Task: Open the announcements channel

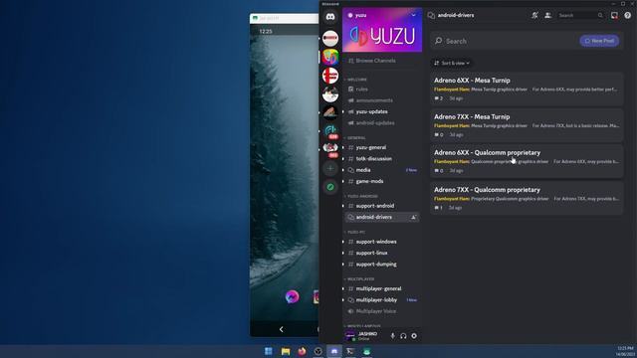Action: [x=382, y=100]
